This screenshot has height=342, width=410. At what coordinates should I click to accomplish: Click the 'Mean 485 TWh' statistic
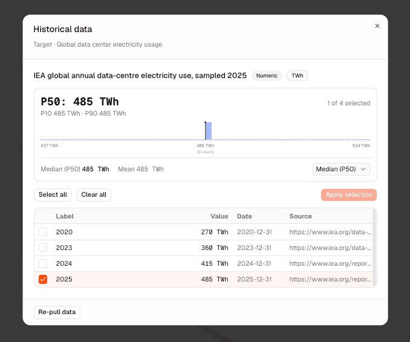[x=141, y=169]
